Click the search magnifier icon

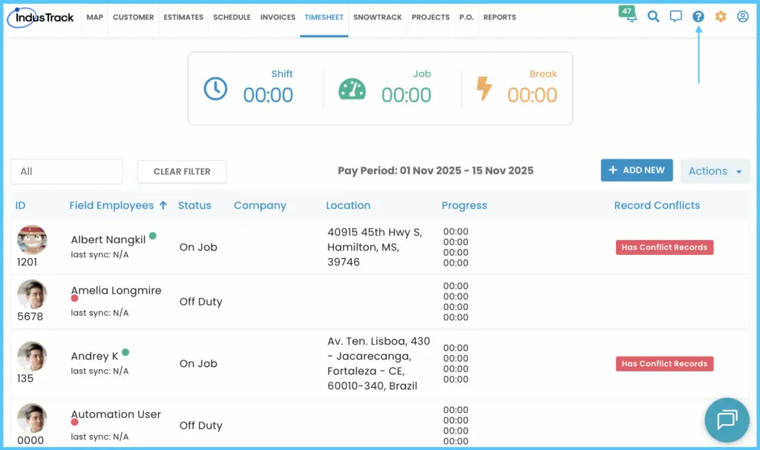coord(653,17)
